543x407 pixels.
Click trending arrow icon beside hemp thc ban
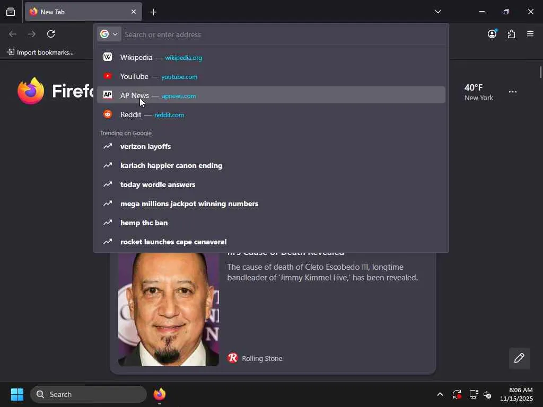pyautogui.click(x=108, y=222)
